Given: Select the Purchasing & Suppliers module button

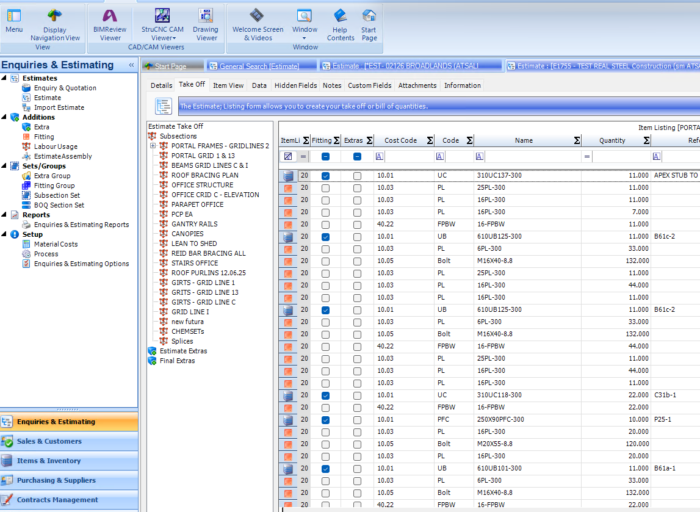Looking at the screenshot, I should tap(56, 480).
